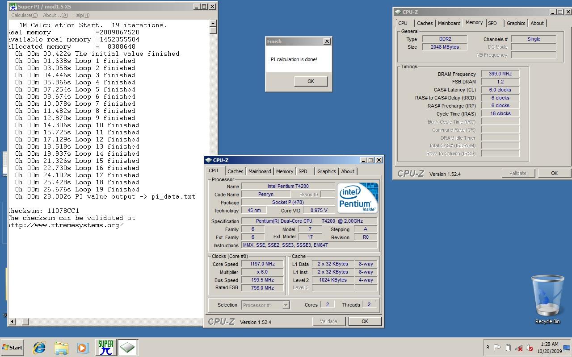The image size is (572, 357).
Task: Open the Help menu in Super PI
Action: tap(81, 15)
